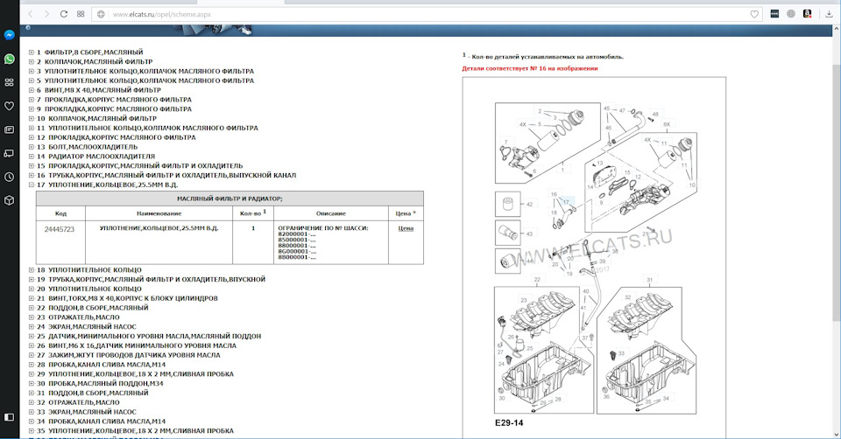Open browsing history clock icon
Screen dimensions: 841x439
click(x=9, y=177)
